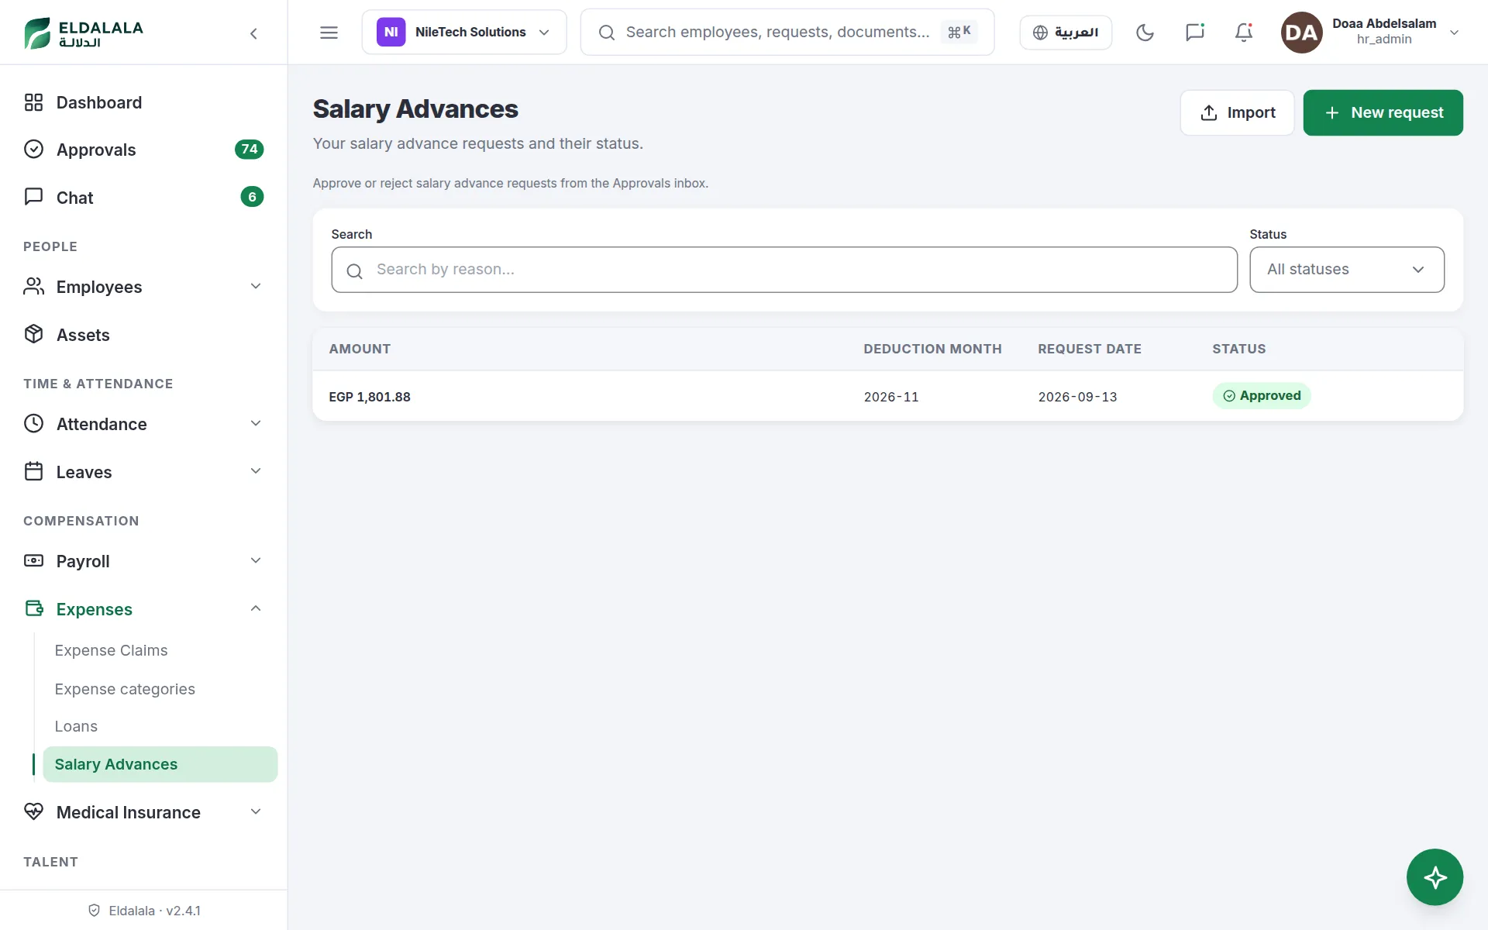Viewport: 1488px width, 930px height.
Task: Click the Employees people icon
Action: [33, 287]
